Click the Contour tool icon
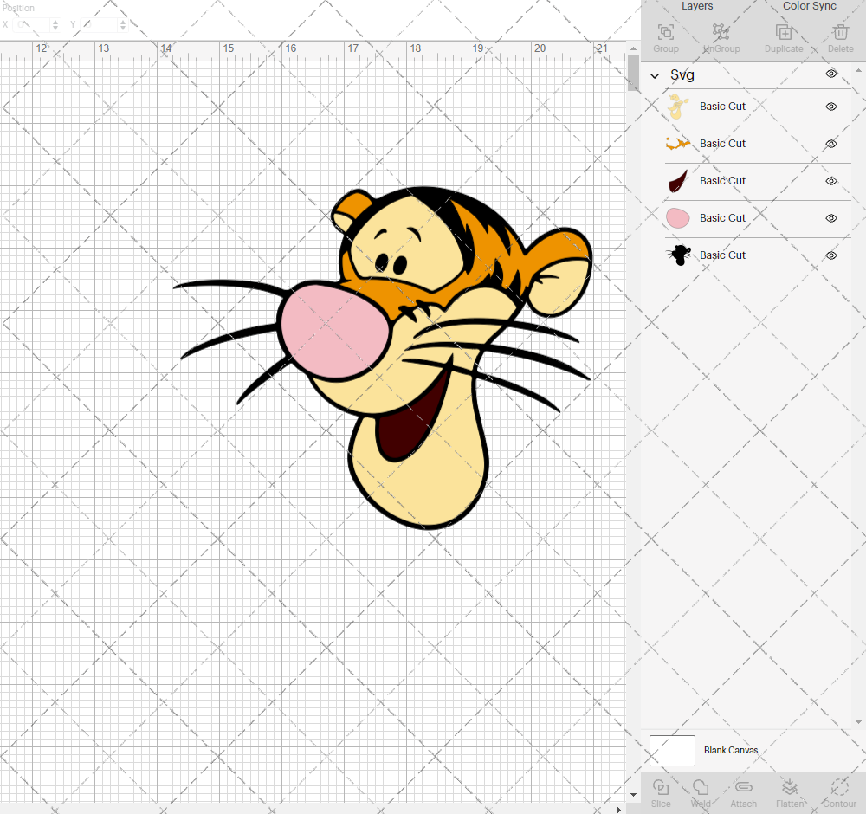Image resolution: width=866 pixels, height=814 pixels. tap(839, 787)
